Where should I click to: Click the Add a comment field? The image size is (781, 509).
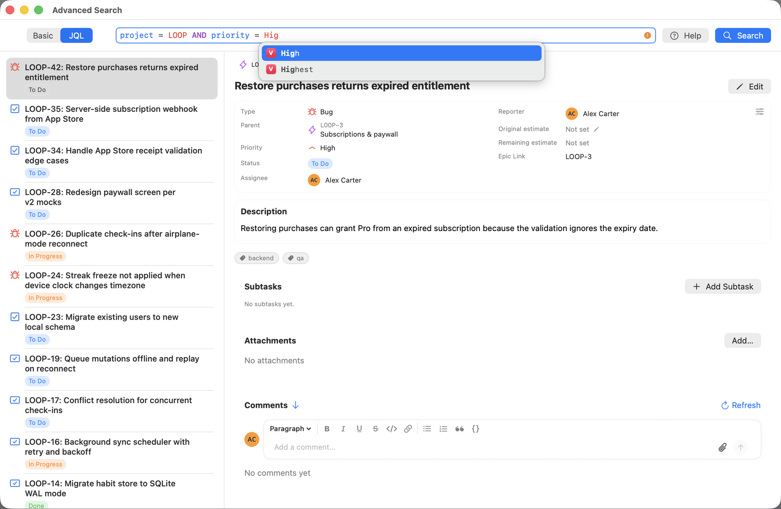coord(492,447)
